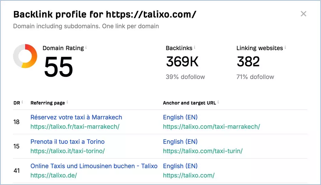Click the info icon beside Domain Rating

[x=86, y=47]
